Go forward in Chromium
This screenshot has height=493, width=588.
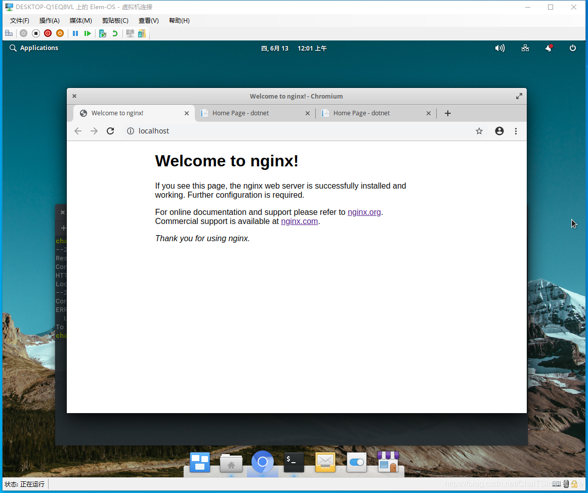94,131
